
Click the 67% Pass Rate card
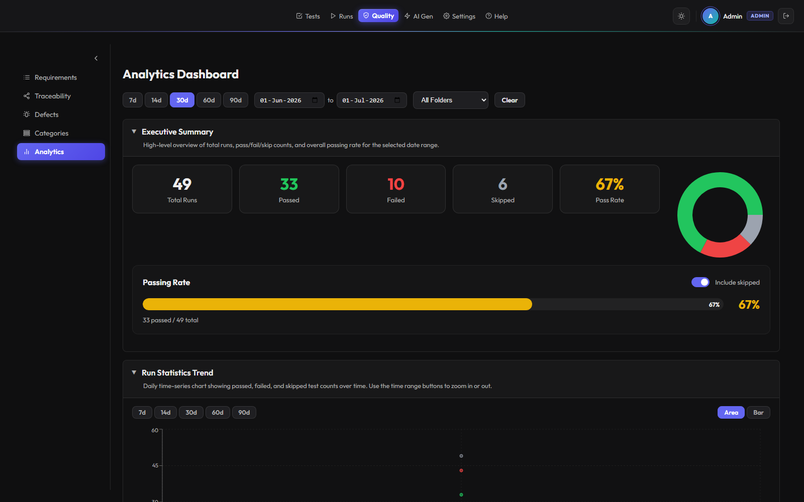610,189
